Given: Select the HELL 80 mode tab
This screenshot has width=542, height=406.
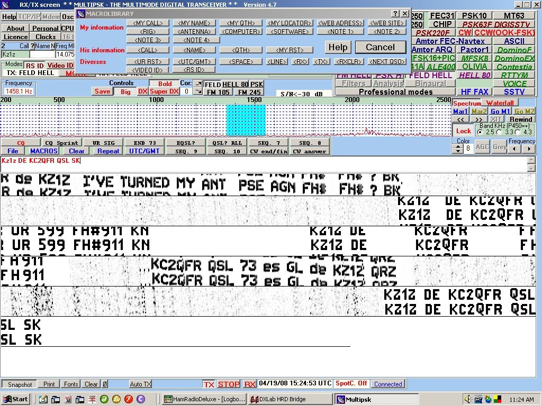Looking at the screenshot, I should 234,85.
